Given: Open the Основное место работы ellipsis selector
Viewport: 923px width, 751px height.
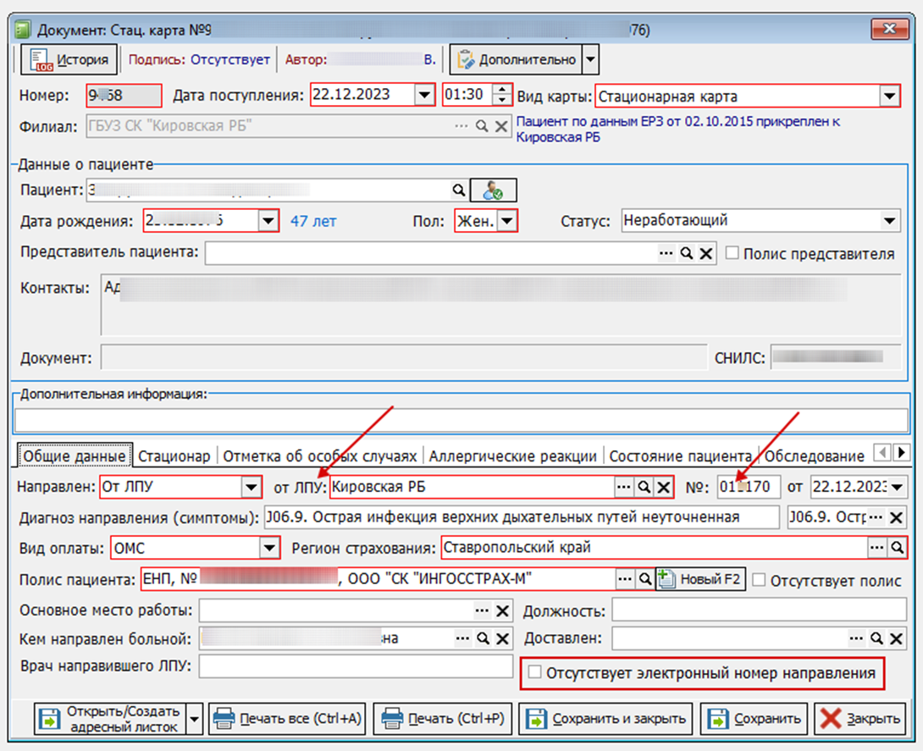Looking at the screenshot, I should pyautogui.click(x=482, y=610).
